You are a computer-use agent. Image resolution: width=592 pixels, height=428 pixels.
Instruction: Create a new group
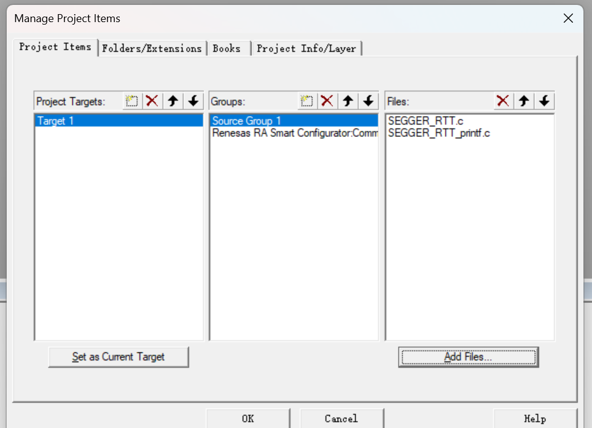coord(307,101)
